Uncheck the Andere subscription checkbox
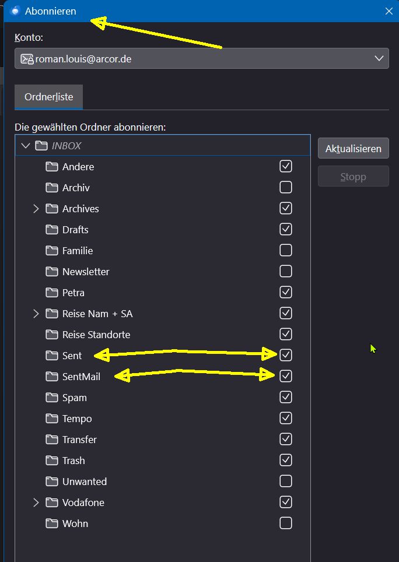Screen dimensions: 399x562 (286, 166)
